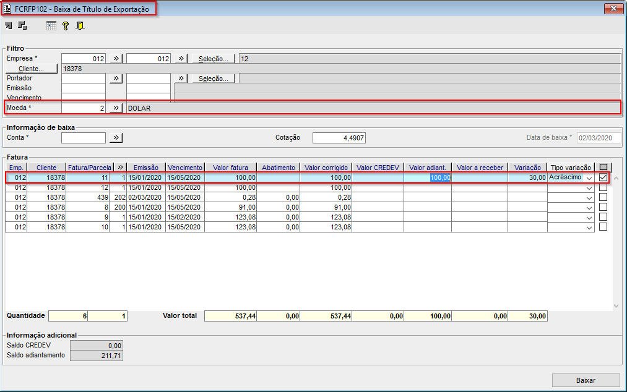Image resolution: width=627 pixels, height=392 pixels.
Task: Open lookup for second Portador field
Action: 181,79
